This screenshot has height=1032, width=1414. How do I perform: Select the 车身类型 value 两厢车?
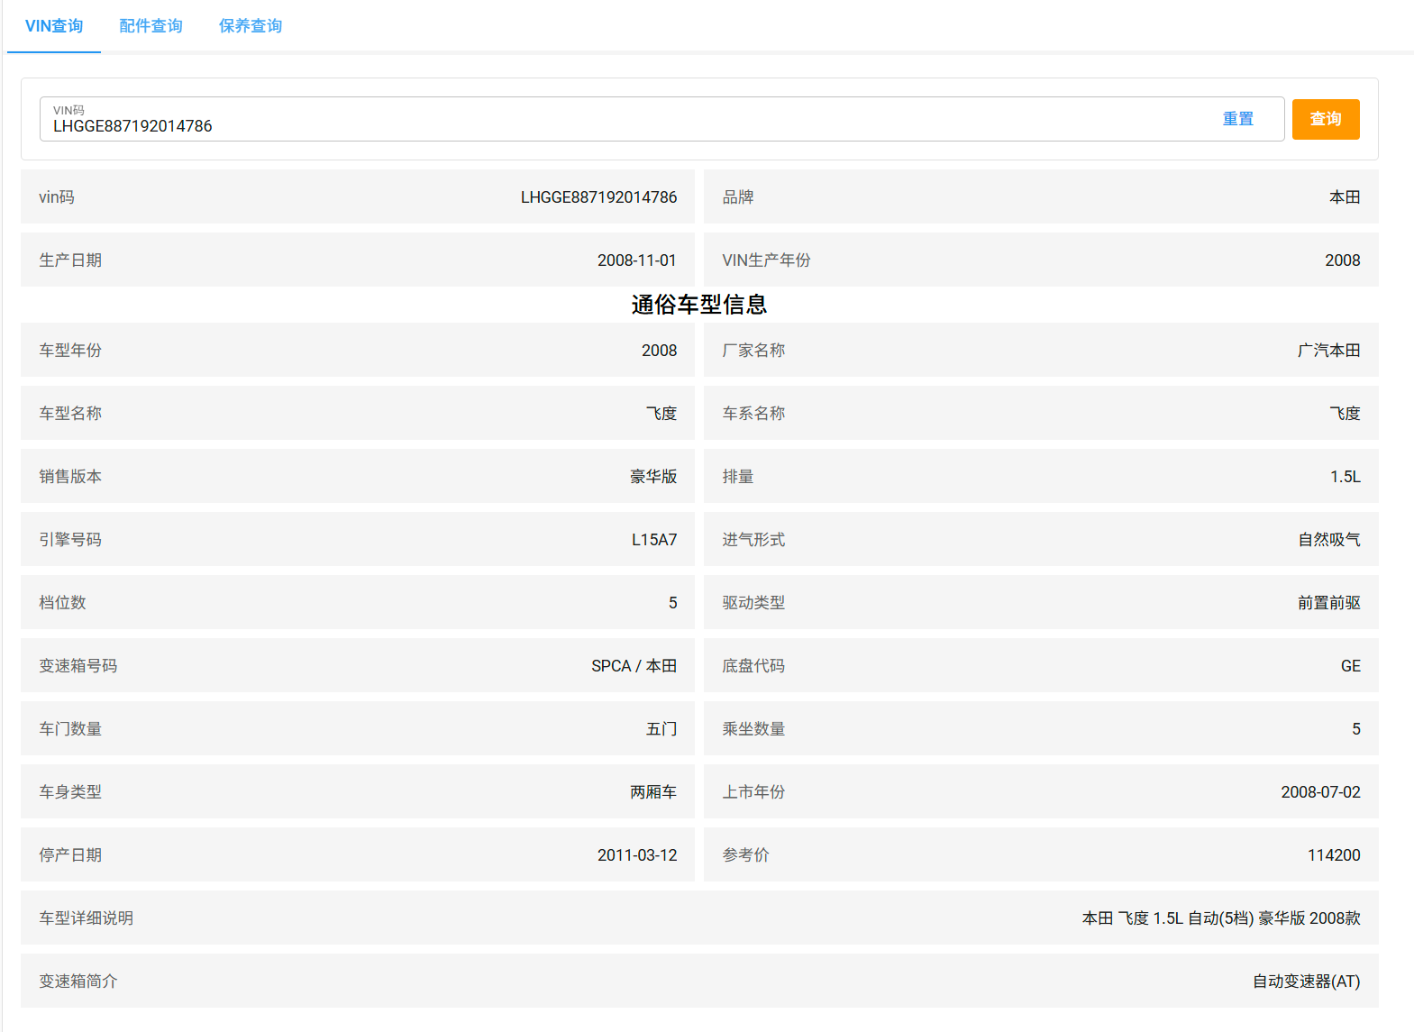[x=653, y=792]
